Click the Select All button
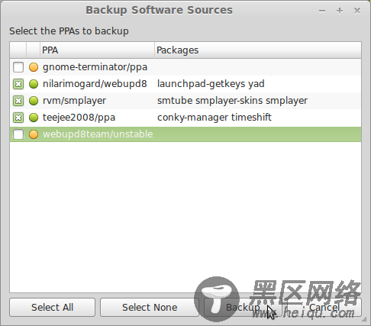 coord(53,308)
